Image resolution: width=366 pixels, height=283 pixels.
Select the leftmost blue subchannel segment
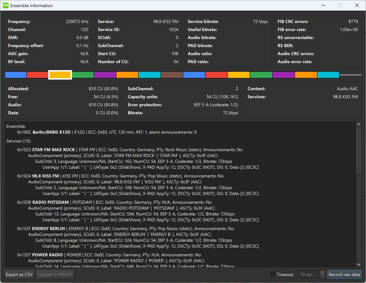coord(16,75)
